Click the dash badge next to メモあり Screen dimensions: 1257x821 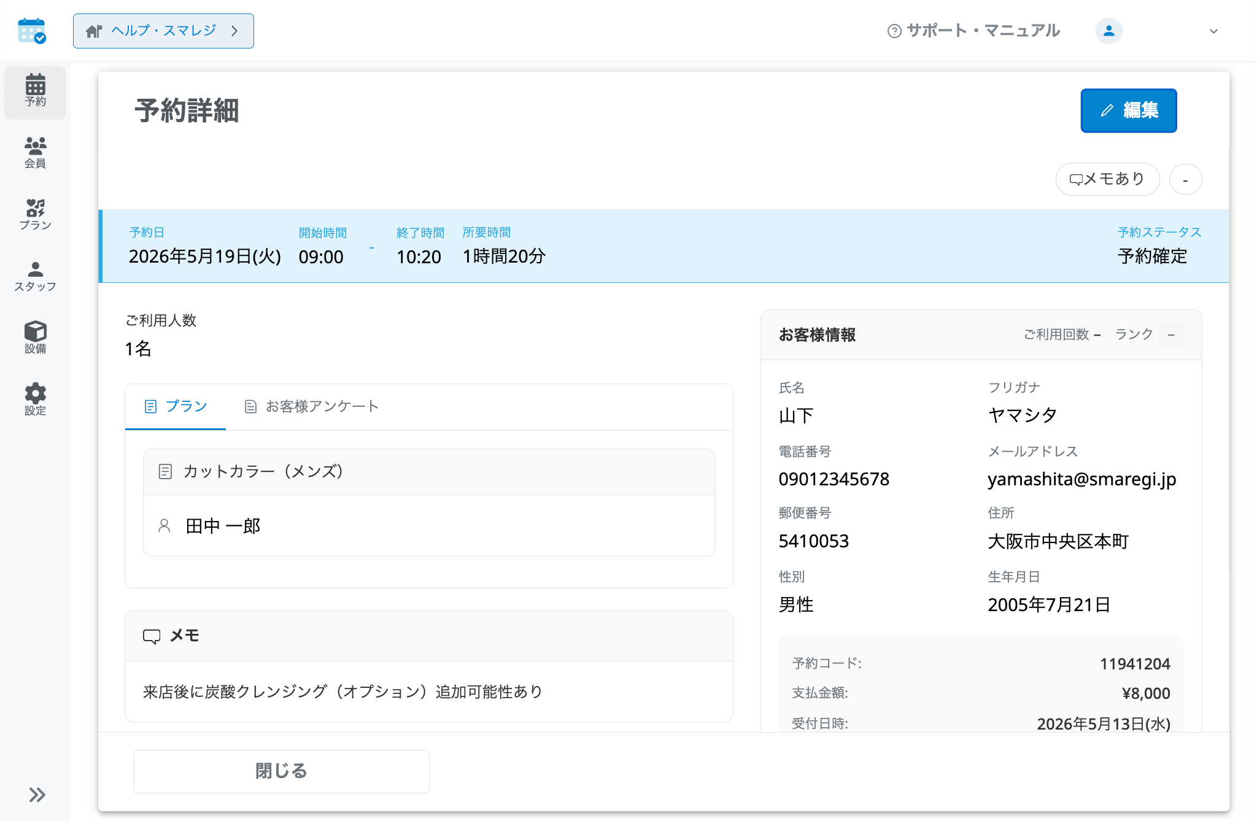[1185, 179]
